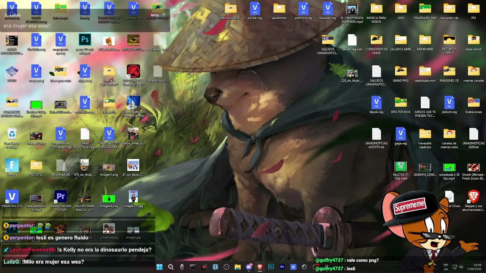Image resolution: width=486 pixels, height=273 pixels.
Task: Switch to Brave browser in the taskbar
Action: pyautogui.click(x=260, y=267)
